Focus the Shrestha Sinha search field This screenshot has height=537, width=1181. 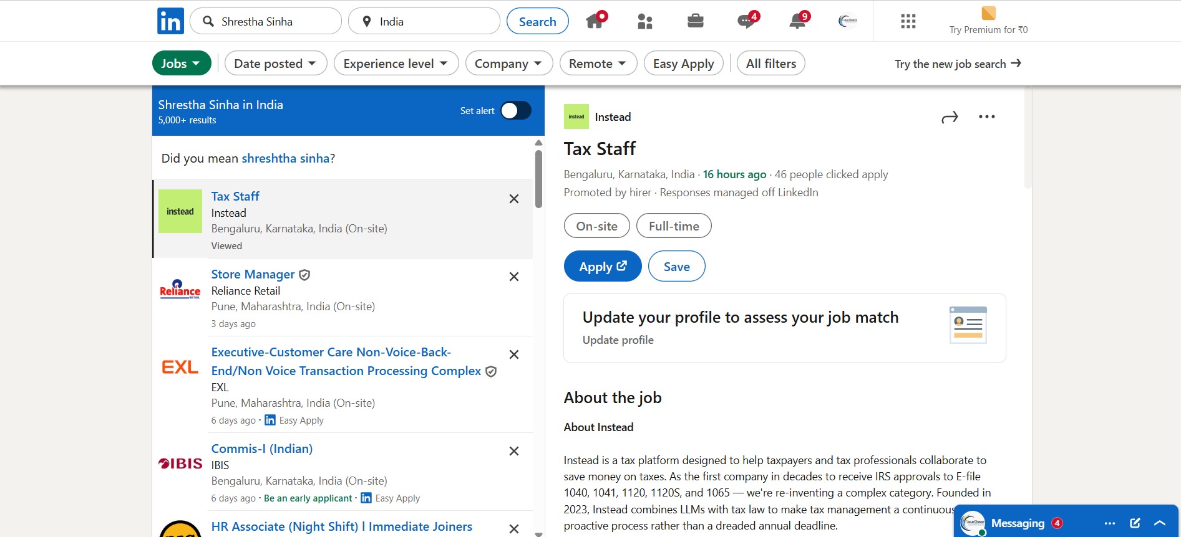(266, 21)
